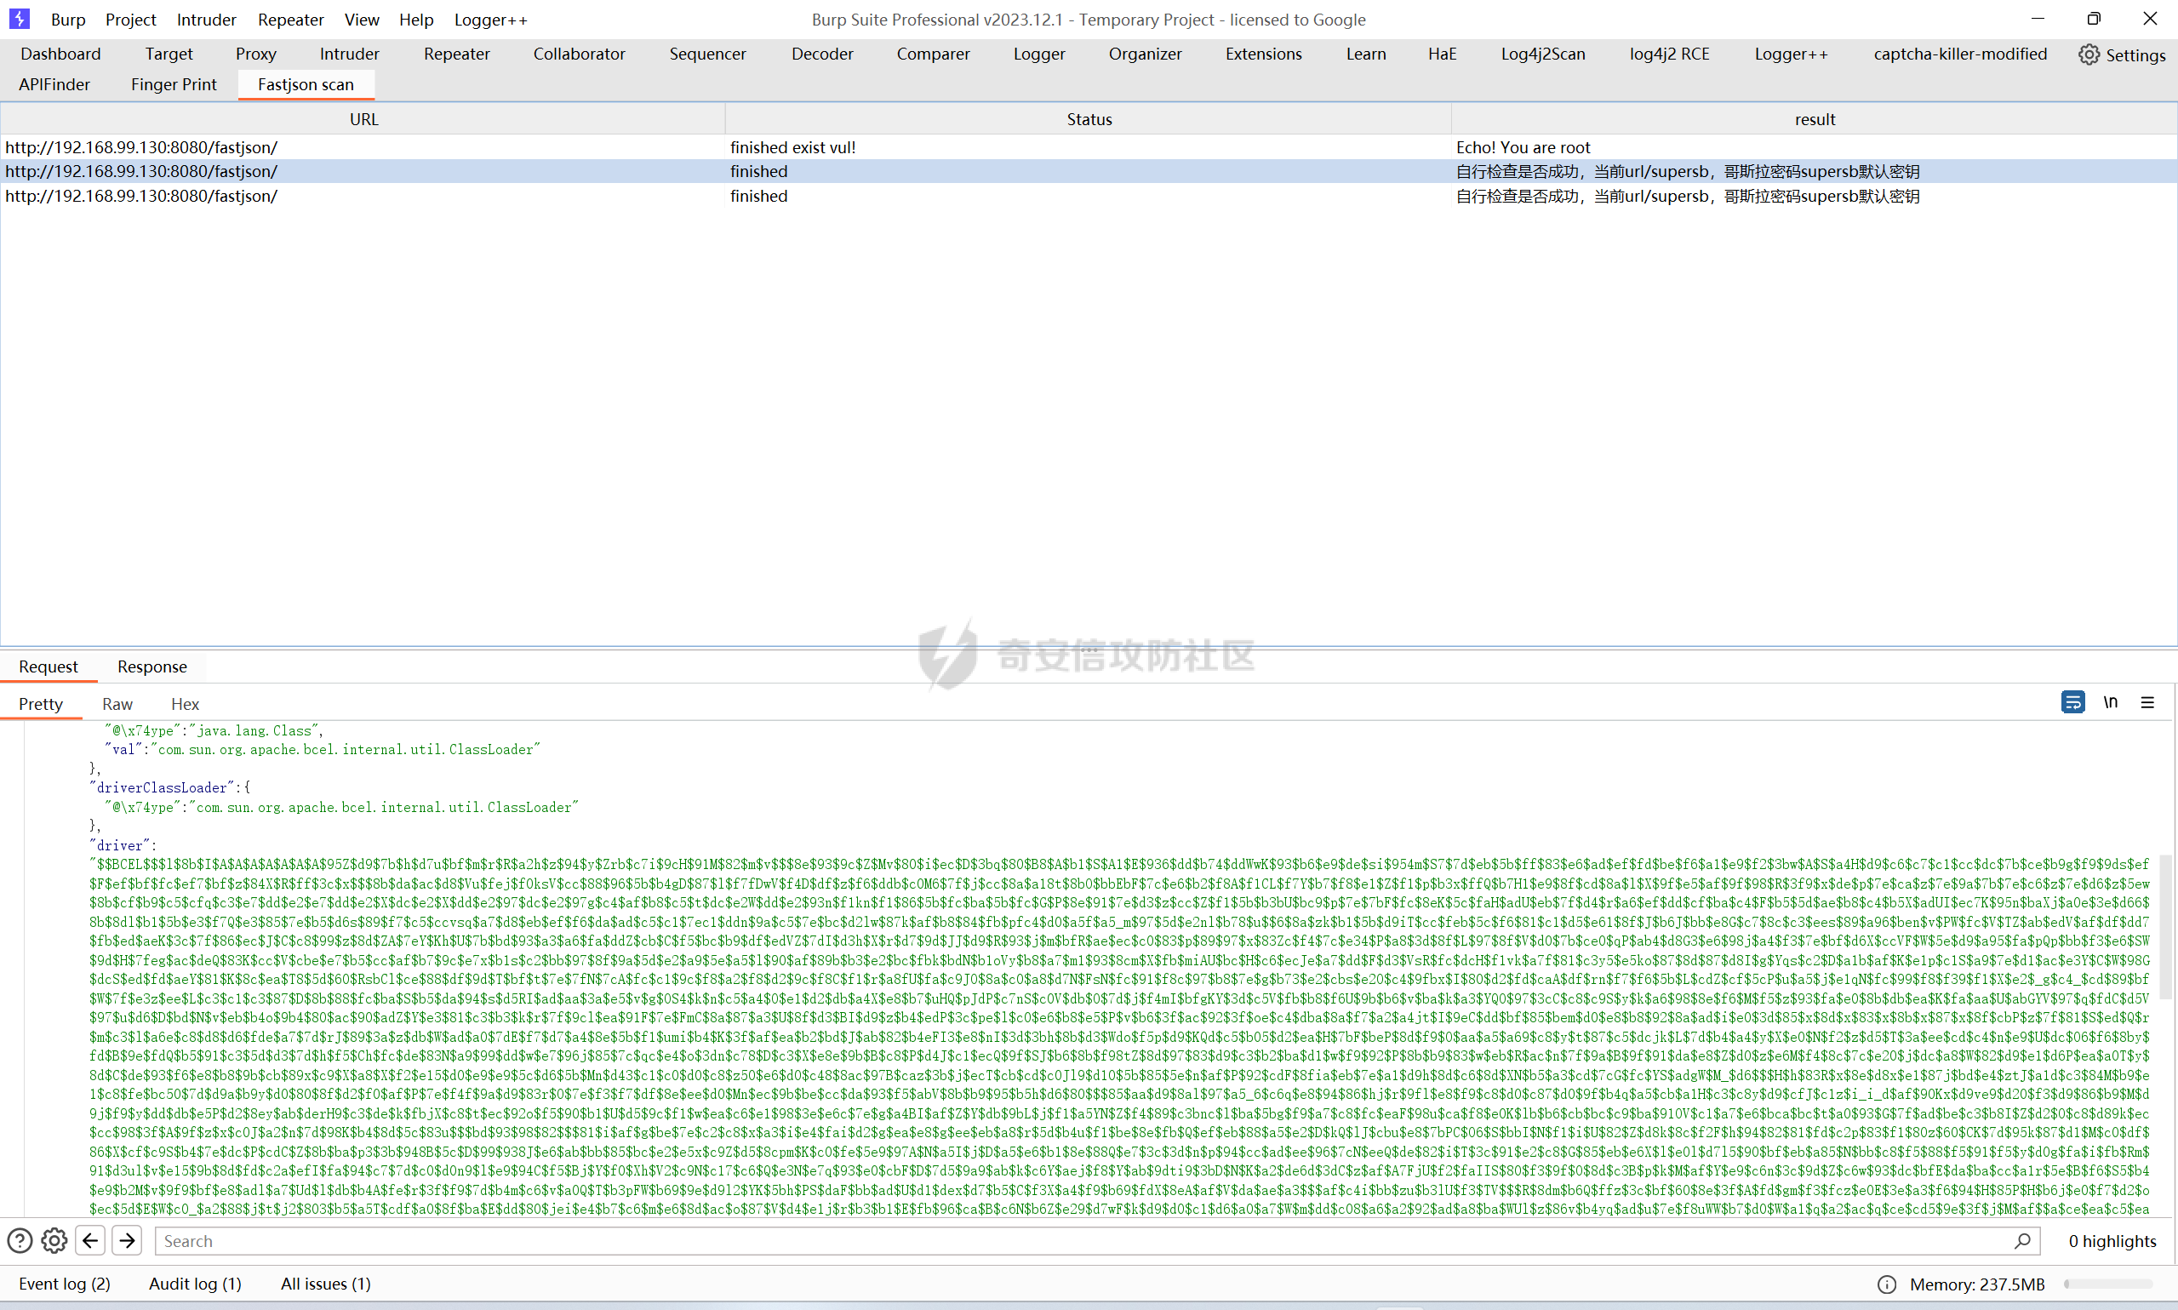Image resolution: width=2178 pixels, height=1310 pixels.
Task: Open All issues (1)
Action: (326, 1284)
